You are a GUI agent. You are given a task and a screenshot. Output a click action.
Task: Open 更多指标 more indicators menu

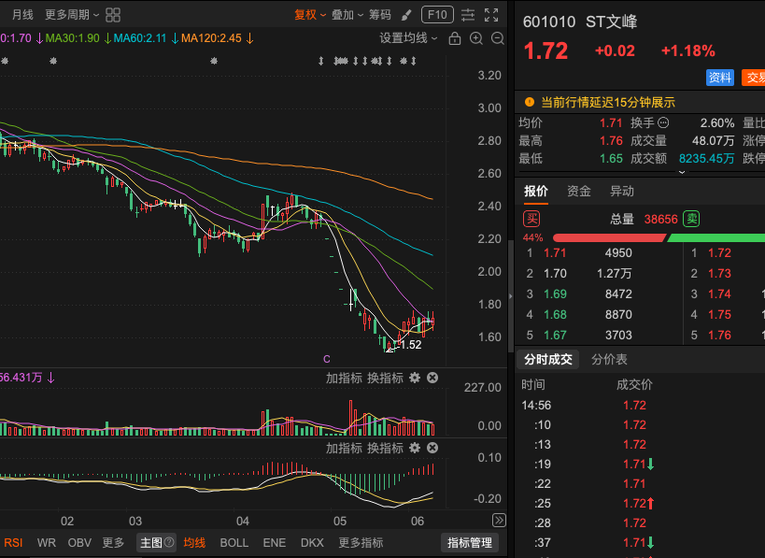(361, 543)
